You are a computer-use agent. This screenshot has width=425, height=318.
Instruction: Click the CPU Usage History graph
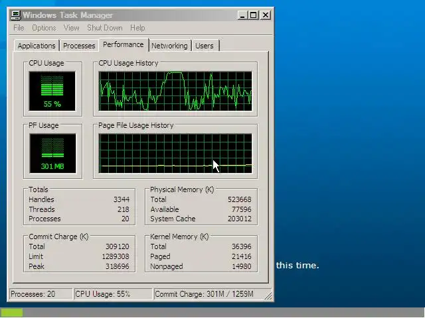pyautogui.click(x=175, y=91)
